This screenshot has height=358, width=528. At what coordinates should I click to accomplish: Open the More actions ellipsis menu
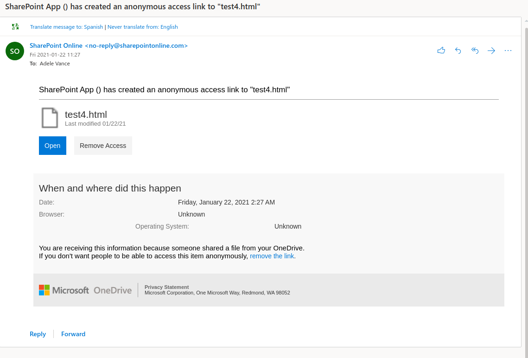click(508, 51)
